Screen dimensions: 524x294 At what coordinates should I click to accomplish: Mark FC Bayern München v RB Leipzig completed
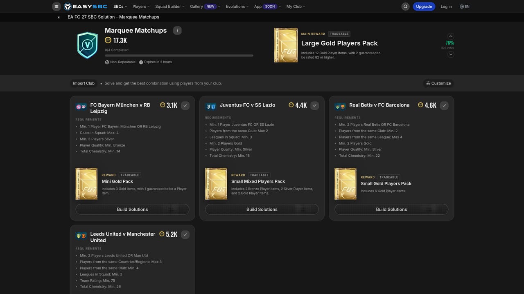pyautogui.click(x=185, y=106)
